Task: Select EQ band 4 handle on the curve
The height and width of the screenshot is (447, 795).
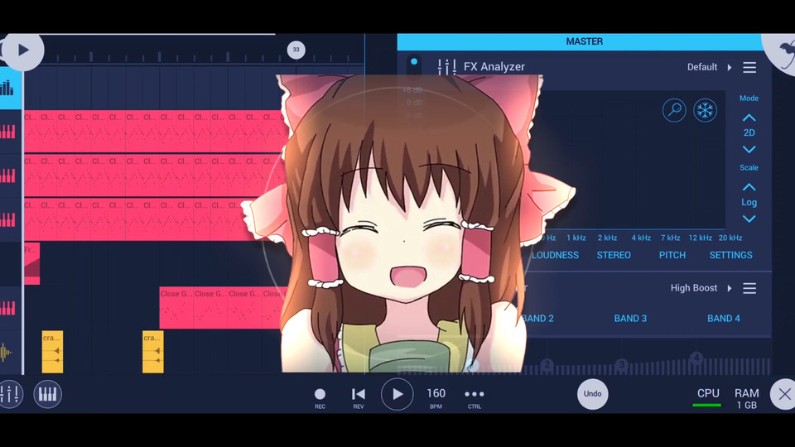Action: (x=696, y=358)
